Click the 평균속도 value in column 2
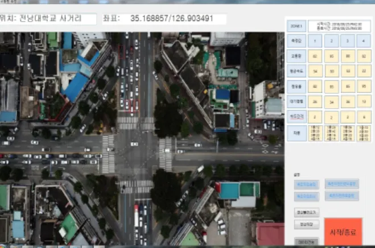Viewport: 375px width, 248px height. (332, 71)
